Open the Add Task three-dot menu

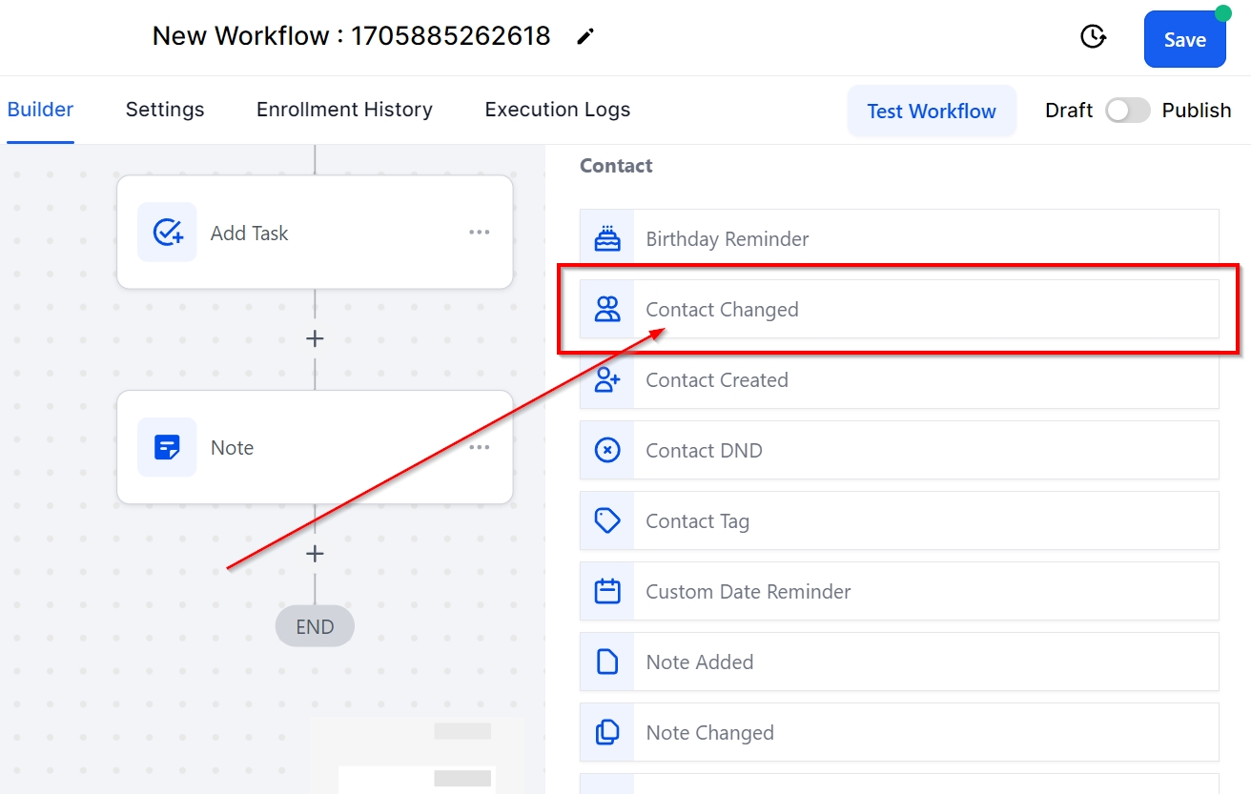[480, 233]
